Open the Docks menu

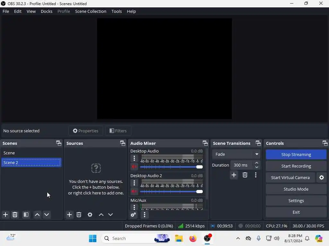tap(46, 11)
